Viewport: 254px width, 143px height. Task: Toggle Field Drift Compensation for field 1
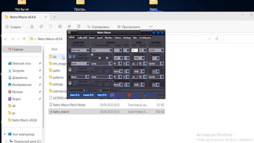(74, 56)
